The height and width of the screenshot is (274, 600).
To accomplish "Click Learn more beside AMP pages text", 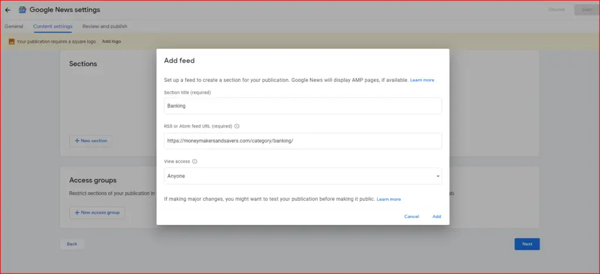I will point(422,80).
